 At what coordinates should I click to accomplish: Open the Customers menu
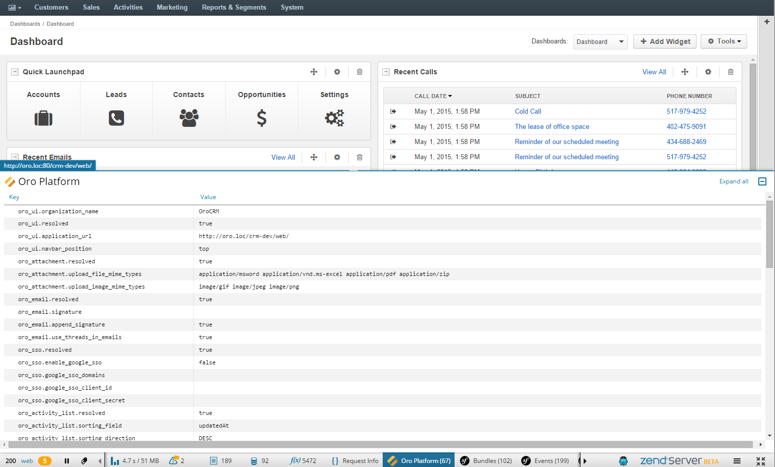pos(51,8)
